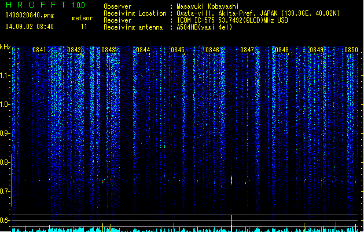
Task: Click the 1.1 frequency axis label
Action: 5,75
